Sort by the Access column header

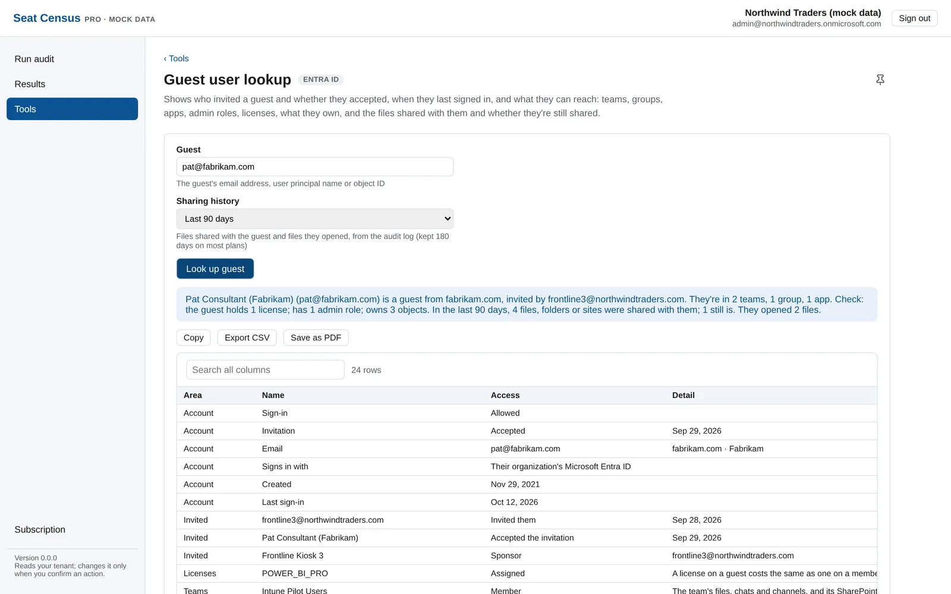tap(505, 395)
